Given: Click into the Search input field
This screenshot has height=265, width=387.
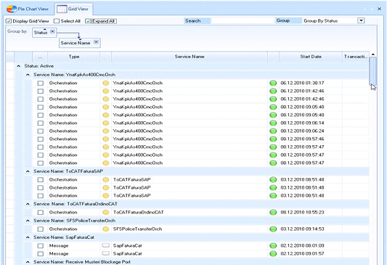Looking at the screenshot, I should tap(243, 21).
